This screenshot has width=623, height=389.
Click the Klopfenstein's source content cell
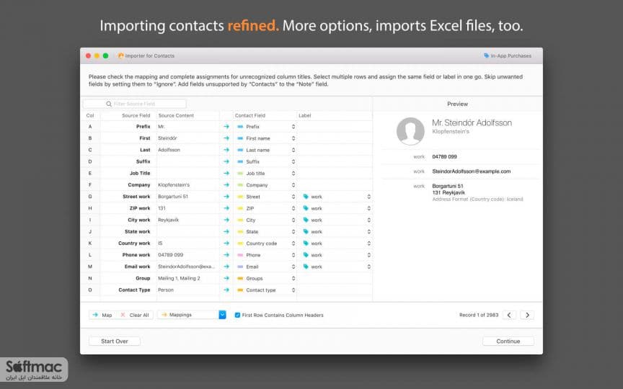point(174,185)
